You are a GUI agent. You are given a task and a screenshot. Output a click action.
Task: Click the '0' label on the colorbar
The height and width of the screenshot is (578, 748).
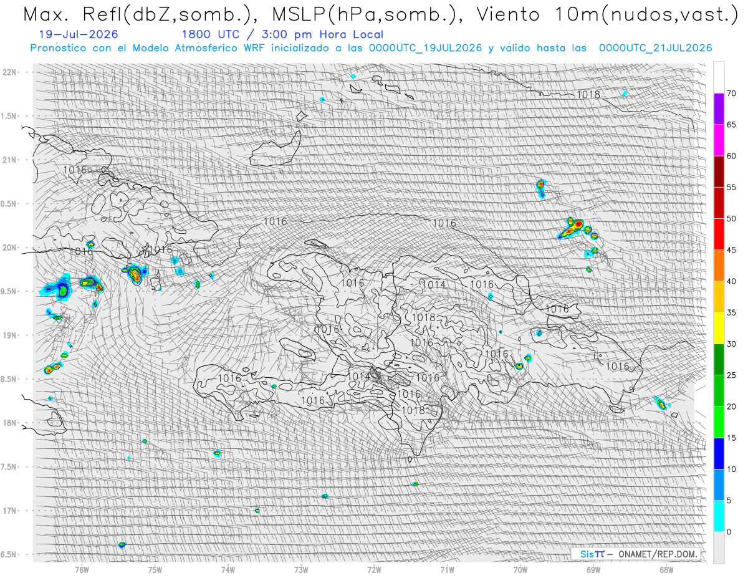(x=729, y=531)
